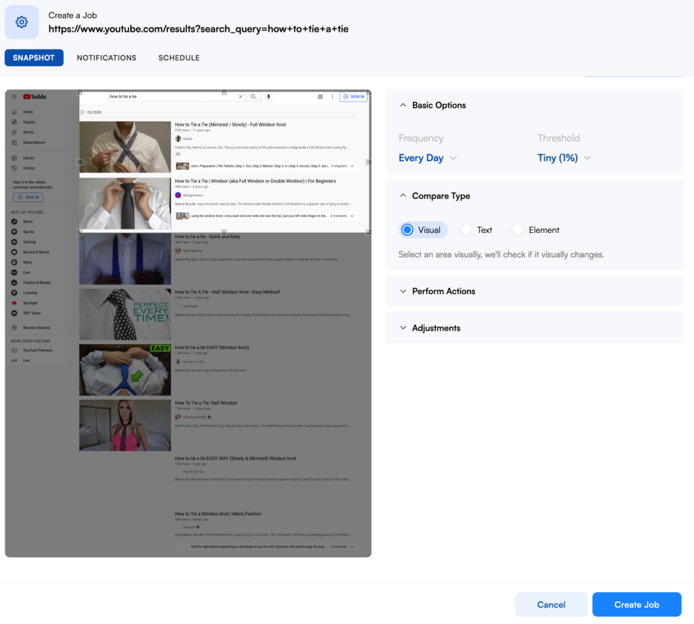Open the Tiny (1%) threshold dropdown
Screen dimensions: 694x624
click(564, 158)
